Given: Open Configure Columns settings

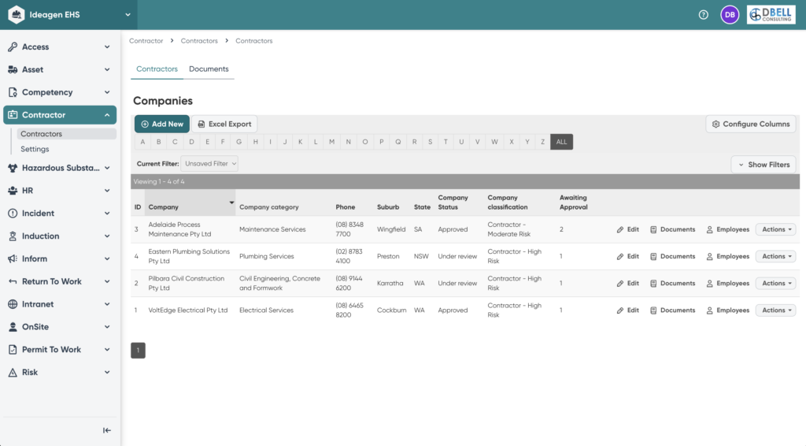Looking at the screenshot, I should pyautogui.click(x=751, y=124).
